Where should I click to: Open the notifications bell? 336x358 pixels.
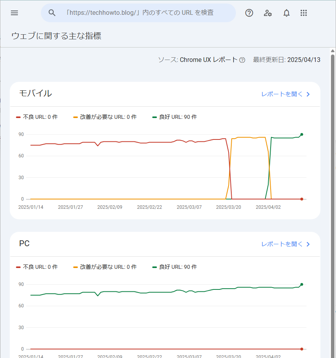pos(287,13)
